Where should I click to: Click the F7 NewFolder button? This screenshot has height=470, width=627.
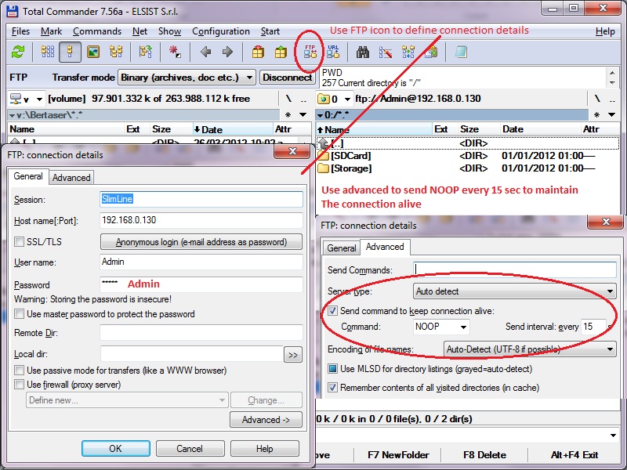point(398,455)
